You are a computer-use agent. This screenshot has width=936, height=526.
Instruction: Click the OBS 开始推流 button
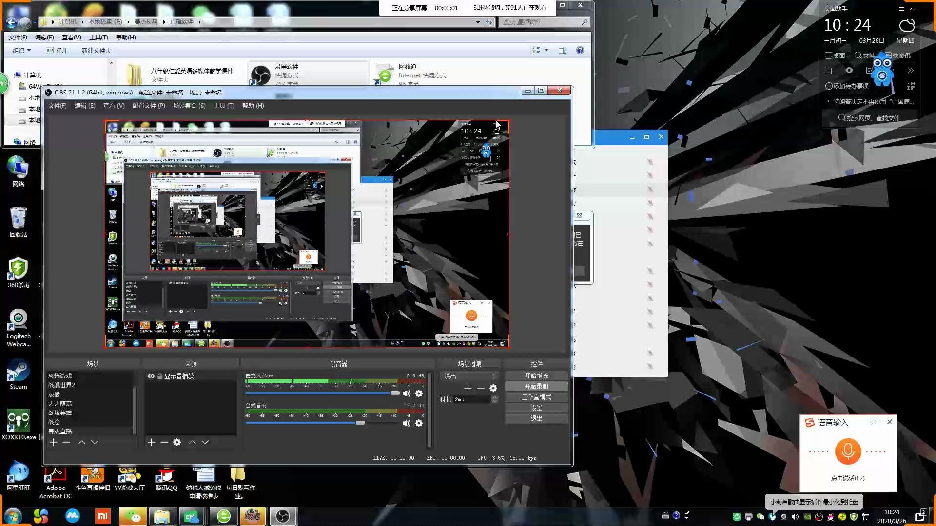pyautogui.click(x=537, y=376)
